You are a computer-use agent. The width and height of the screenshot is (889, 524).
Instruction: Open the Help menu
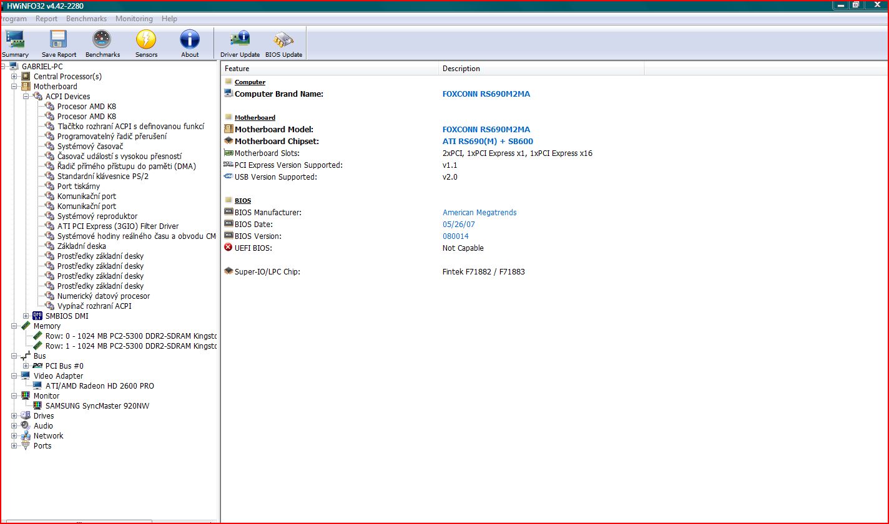pyautogui.click(x=169, y=19)
